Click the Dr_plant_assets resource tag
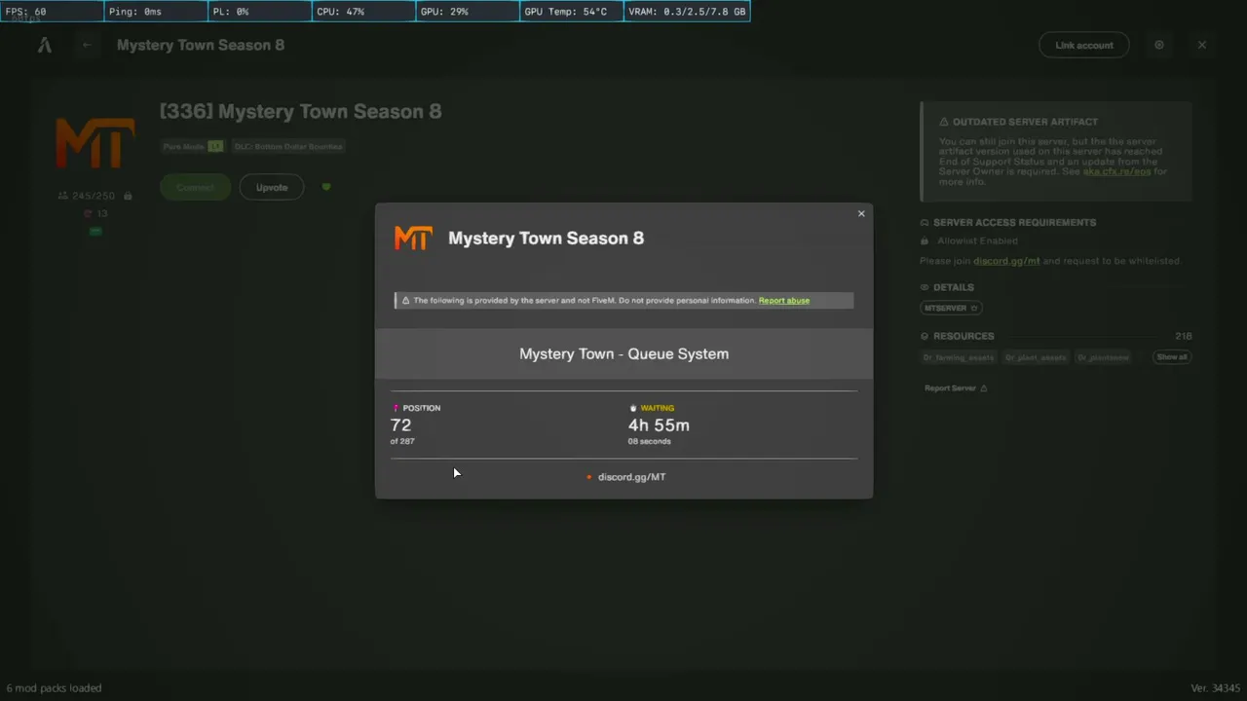1247x701 pixels. [x=1037, y=357]
